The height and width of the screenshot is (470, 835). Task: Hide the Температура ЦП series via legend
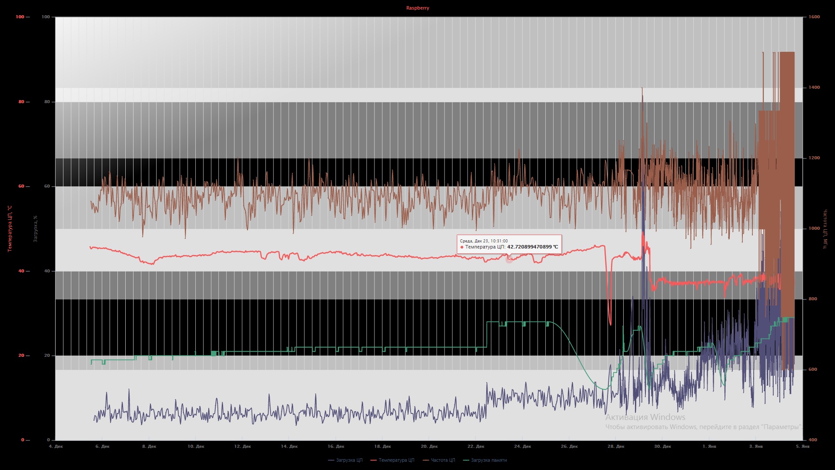click(396, 460)
